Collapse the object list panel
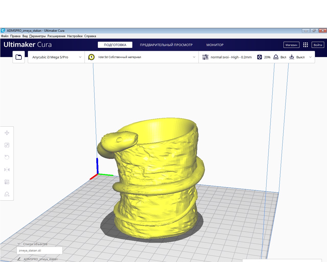 tap(19, 244)
